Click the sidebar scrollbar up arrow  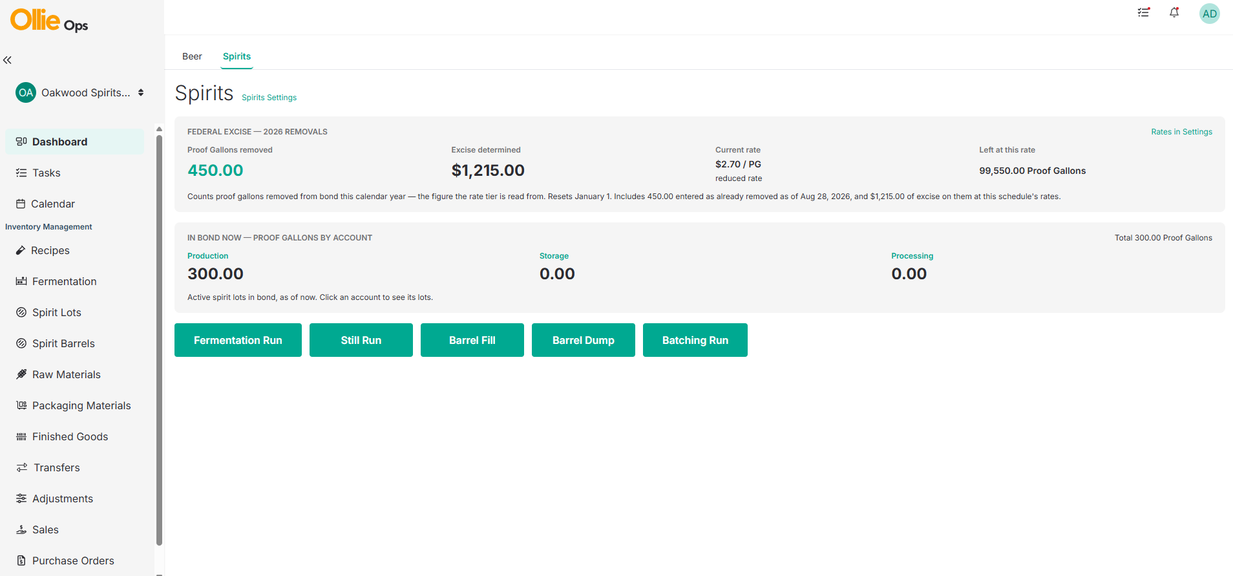159,129
